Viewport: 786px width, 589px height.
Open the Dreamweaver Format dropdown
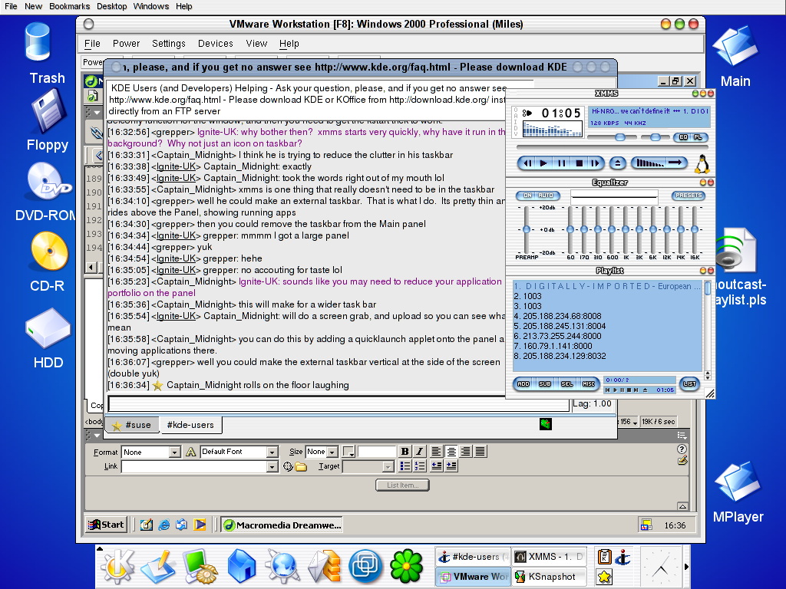point(175,452)
